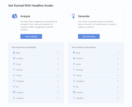Open Ad chevron in Generate list
The image size is (132, 107).
118,87
